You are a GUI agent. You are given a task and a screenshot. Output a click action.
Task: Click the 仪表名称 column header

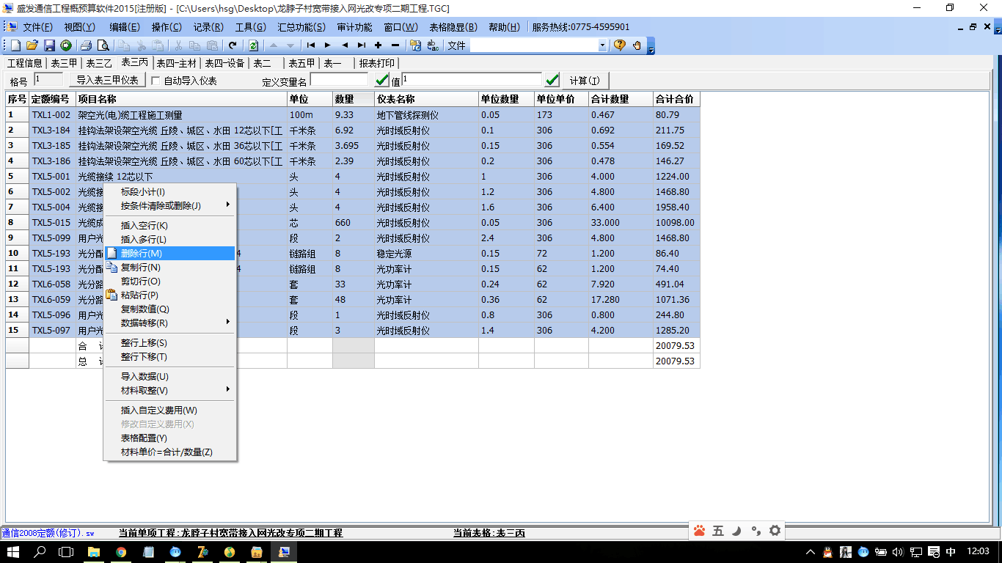(x=426, y=99)
